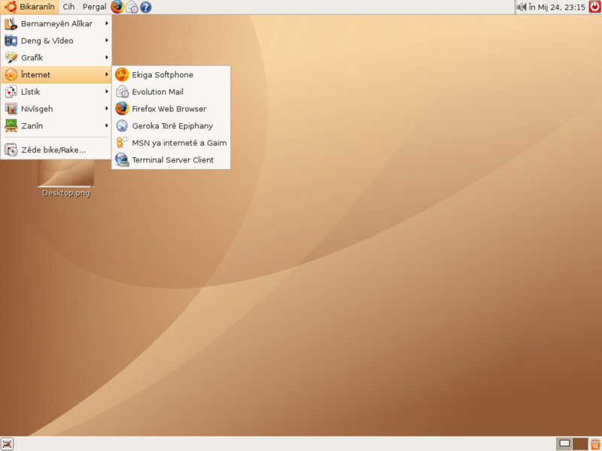Select Geroka Torê Epiphany menu entry
Screen dimensions: 602x451
(172, 126)
